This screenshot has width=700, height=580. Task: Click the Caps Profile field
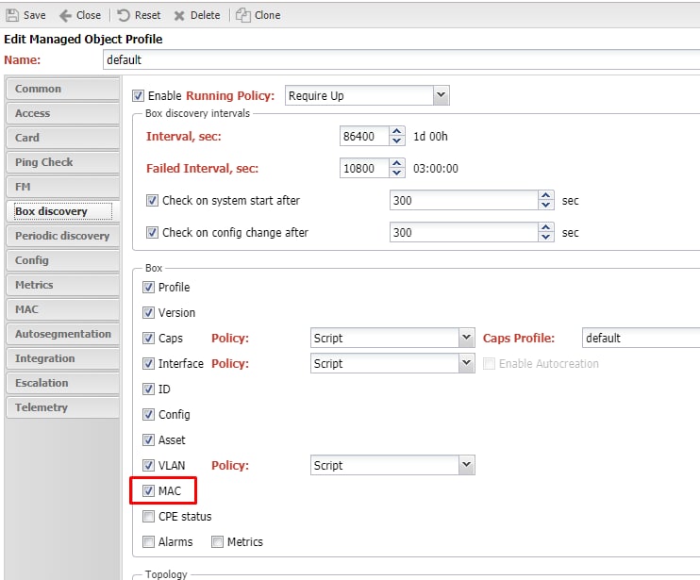[x=642, y=338]
